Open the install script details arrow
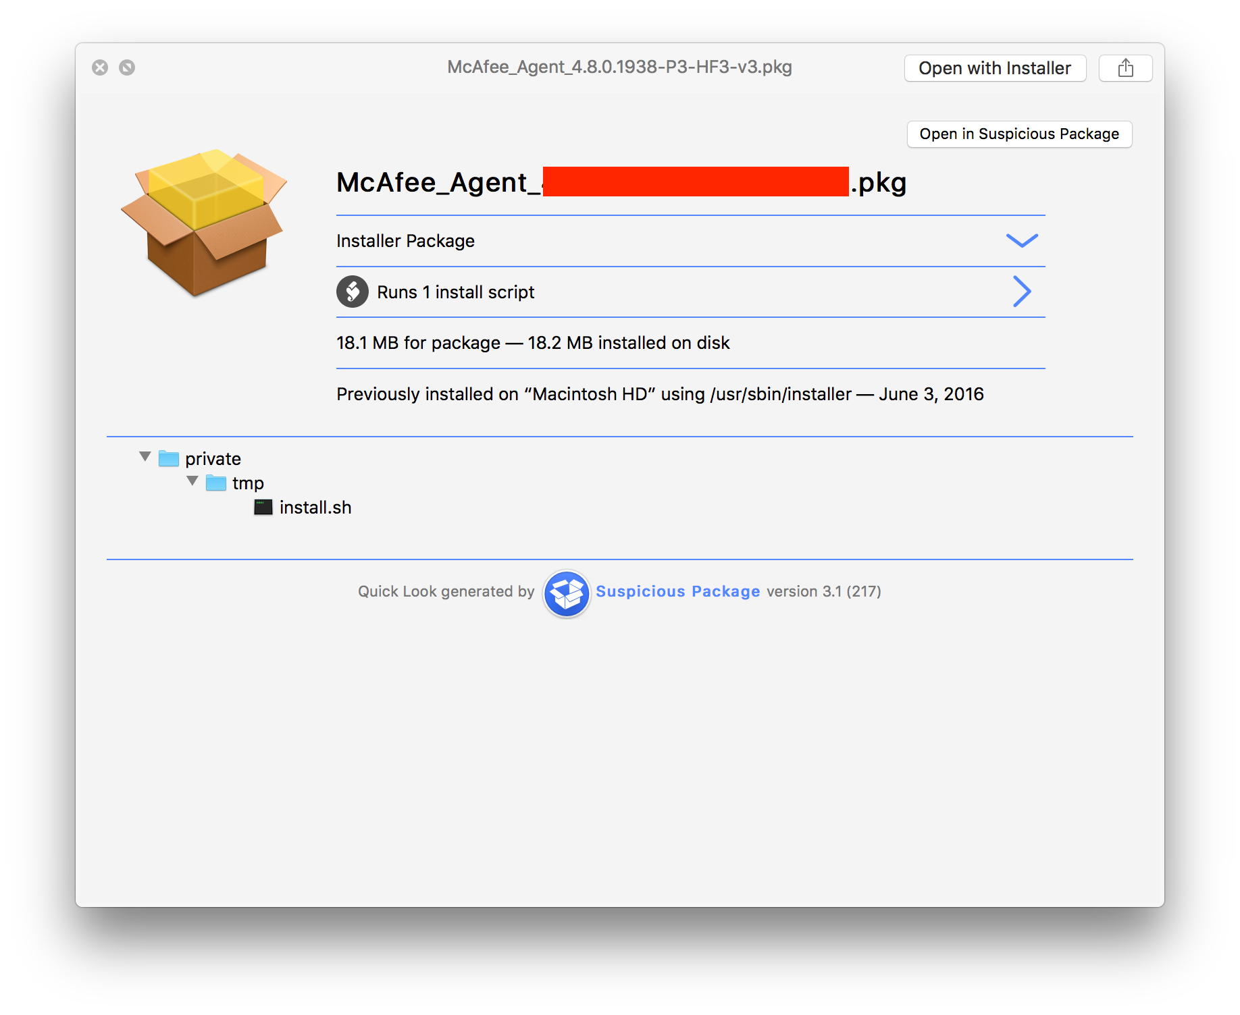Screen dimensions: 1240x1015 [x=1022, y=292]
